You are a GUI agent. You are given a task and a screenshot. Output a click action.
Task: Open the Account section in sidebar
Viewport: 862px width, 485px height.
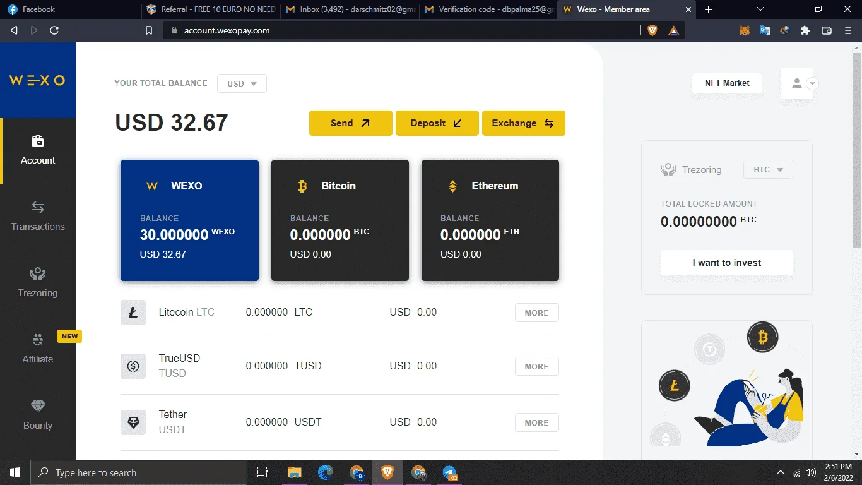pos(38,150)
